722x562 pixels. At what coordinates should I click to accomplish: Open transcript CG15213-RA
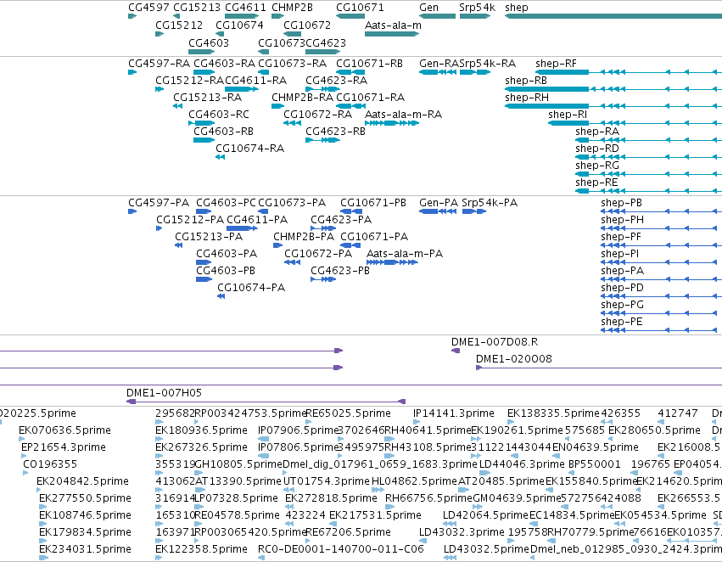point(207,97)
